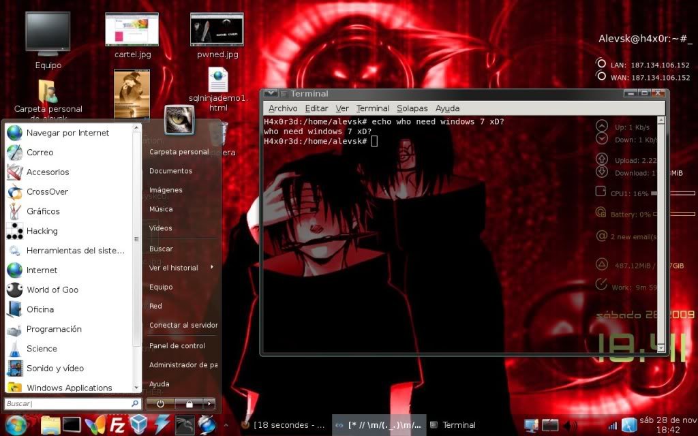The width and height of the screenshot is (698, 436).
Task: Open the Hacking category in the menu
Action: 42,231
